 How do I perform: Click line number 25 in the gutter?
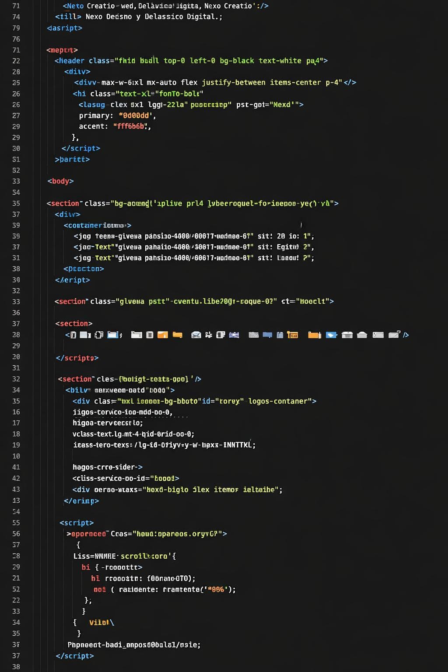pyautogui.click(x=16, y=83)
